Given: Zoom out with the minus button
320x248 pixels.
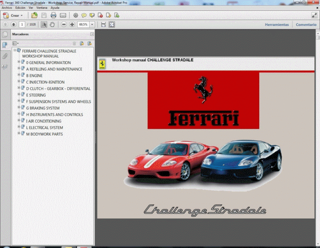Looking at the screenshot, I should tap(64, 24).
